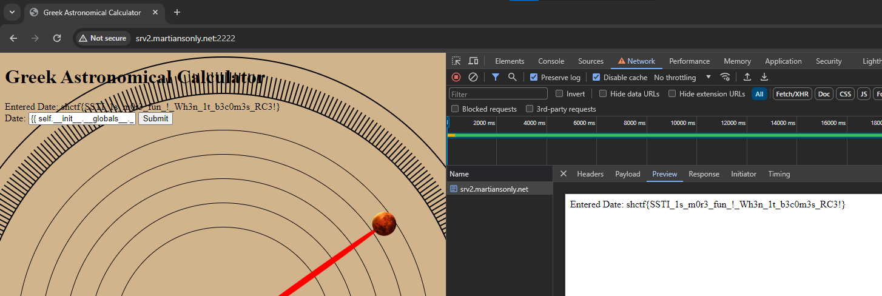The height and width of the screenshot is (296, 882).
Task: Open the request Preview tab
Action: coord(665,174)
